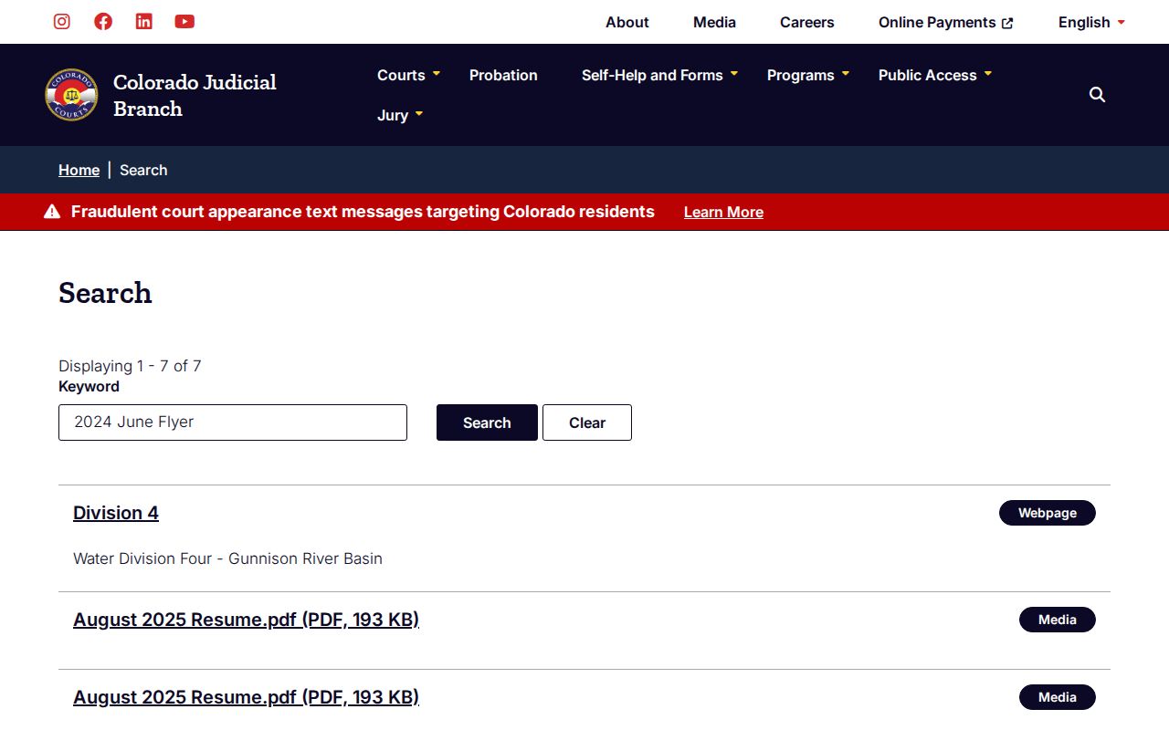Open the Careers page
The image size is (1169, 730).
tap(807, 22)
